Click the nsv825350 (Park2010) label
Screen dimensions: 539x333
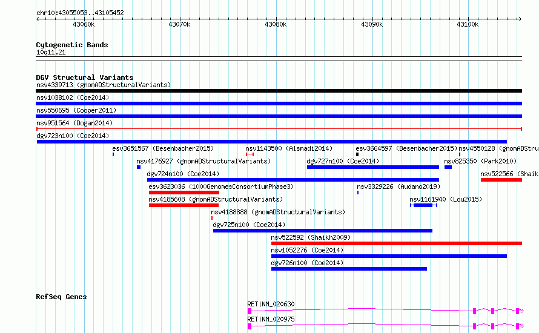pos(480,161)
